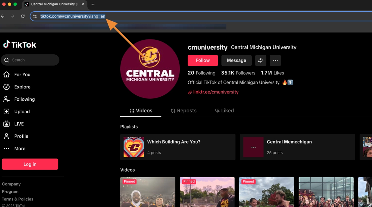Screen dimensions: 372x207
Task: Click the Upload plus icon
Action: 6,111
